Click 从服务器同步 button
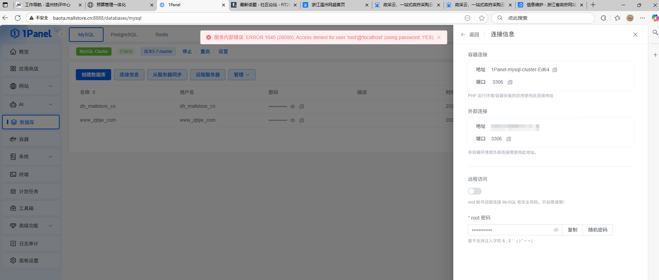659x280 pixels. click(167, 75)
